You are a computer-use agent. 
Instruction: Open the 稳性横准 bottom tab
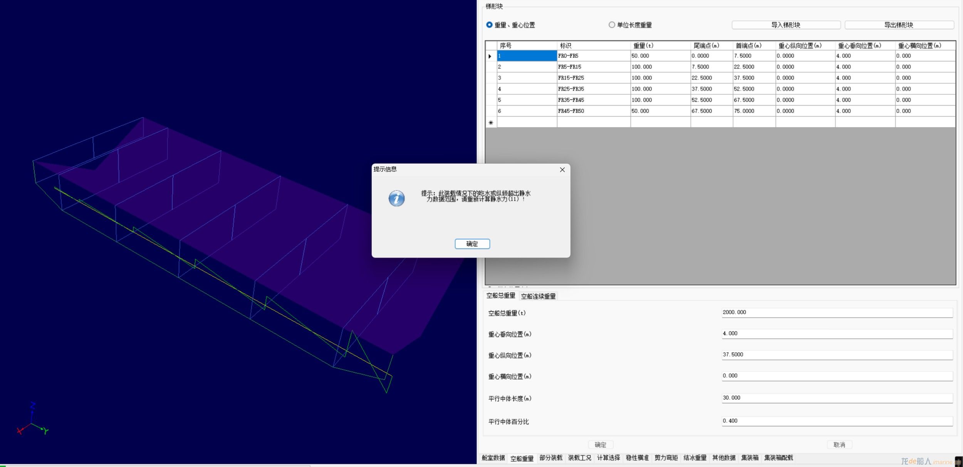coord(637,458)
